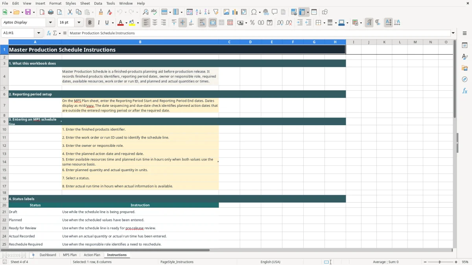
Task: Open the Conditional Formatting dropdown arrow
Action: [361, 23]
